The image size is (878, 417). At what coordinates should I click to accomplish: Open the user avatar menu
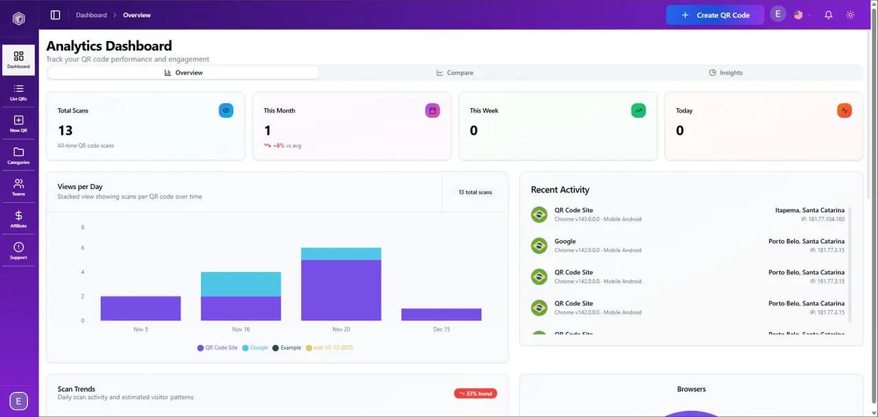(778, 14)
